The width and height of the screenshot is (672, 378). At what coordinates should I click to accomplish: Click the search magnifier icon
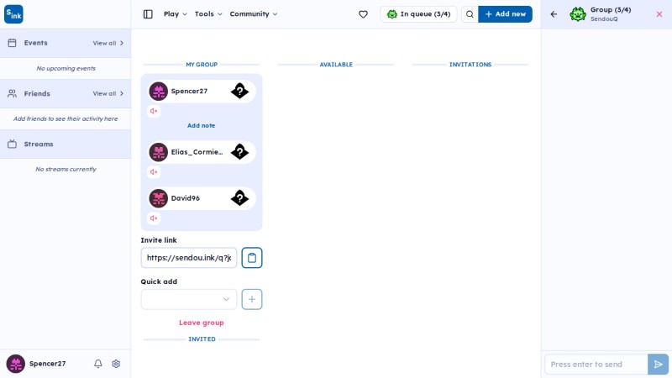pos(470,14)
